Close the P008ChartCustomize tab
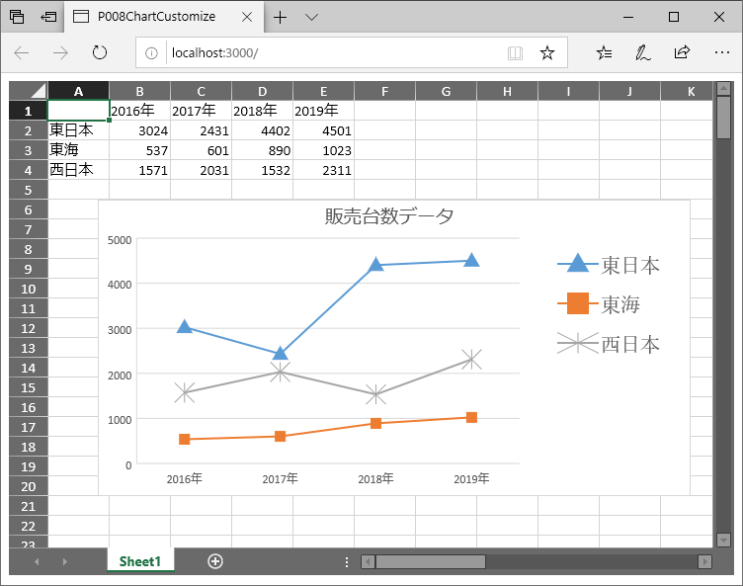This screenshot has height=586, width=743. 247,17
